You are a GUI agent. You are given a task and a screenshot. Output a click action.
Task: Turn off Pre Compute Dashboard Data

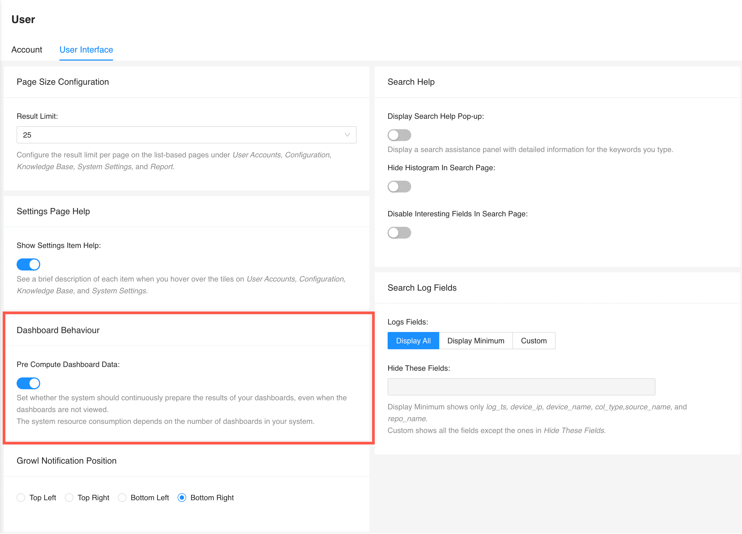coord(28,383)
